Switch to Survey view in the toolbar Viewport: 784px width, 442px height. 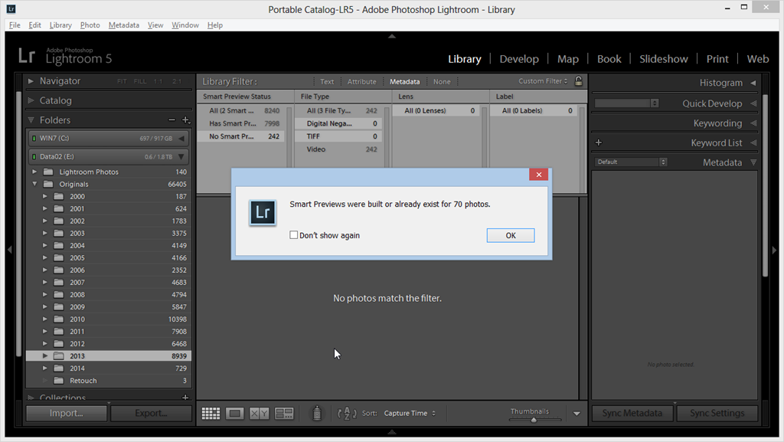coord(284,414)
